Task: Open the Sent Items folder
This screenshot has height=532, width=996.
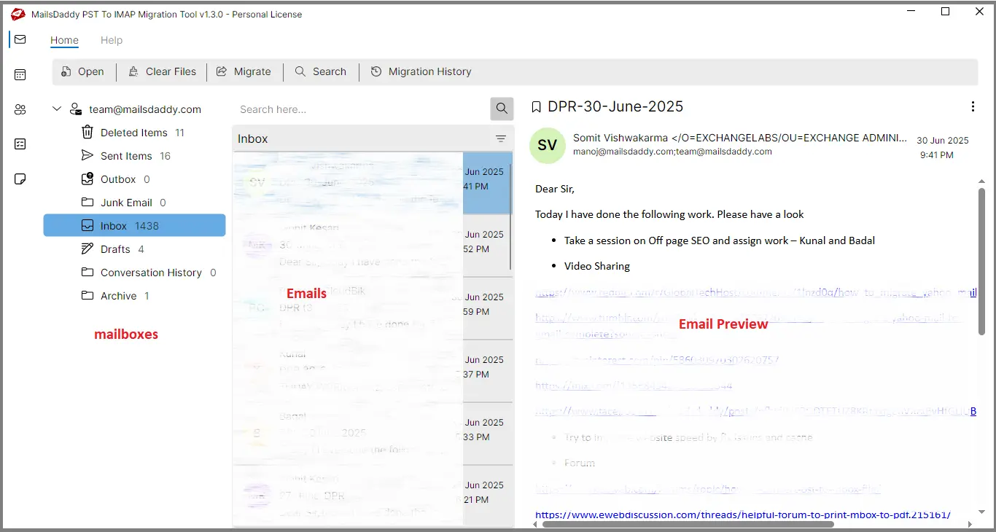Action: [125, 156]
